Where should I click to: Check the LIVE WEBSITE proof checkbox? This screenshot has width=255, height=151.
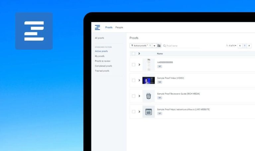click(133, 112)
